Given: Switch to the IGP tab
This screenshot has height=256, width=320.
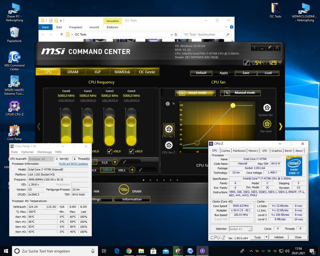Looking at the screenshot, I should pos(98,72).
